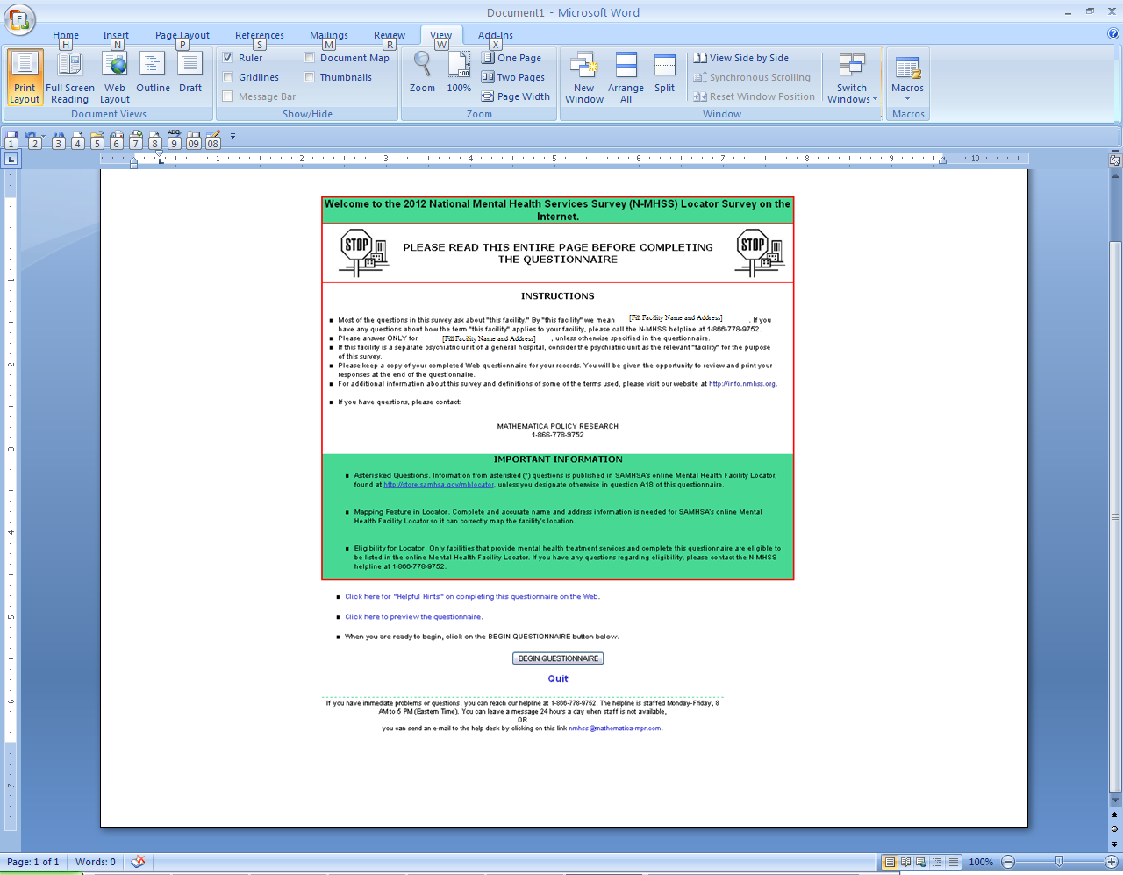
Task: Click the New document icon in Quick Access Toolbar
Action: tap(78, 139)
